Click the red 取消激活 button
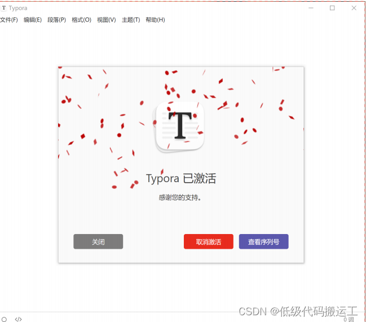The height and width of the screenshot is (322, 366). (209, 241)
